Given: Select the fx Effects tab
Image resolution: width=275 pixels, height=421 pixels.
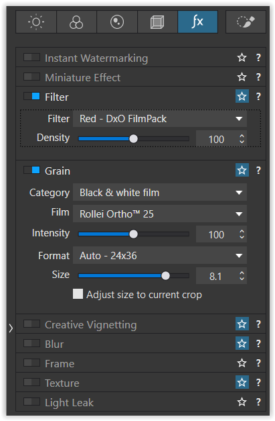Looking at the screenshot, I should click(x=197, y=22).
